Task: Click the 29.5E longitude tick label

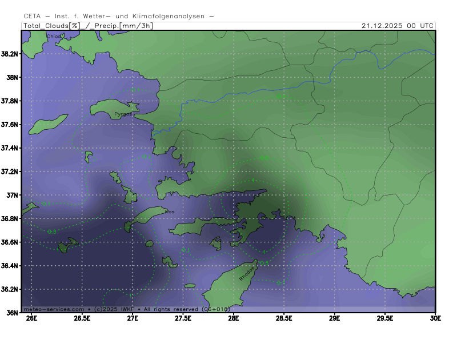Action: click(x=385, y=318)
